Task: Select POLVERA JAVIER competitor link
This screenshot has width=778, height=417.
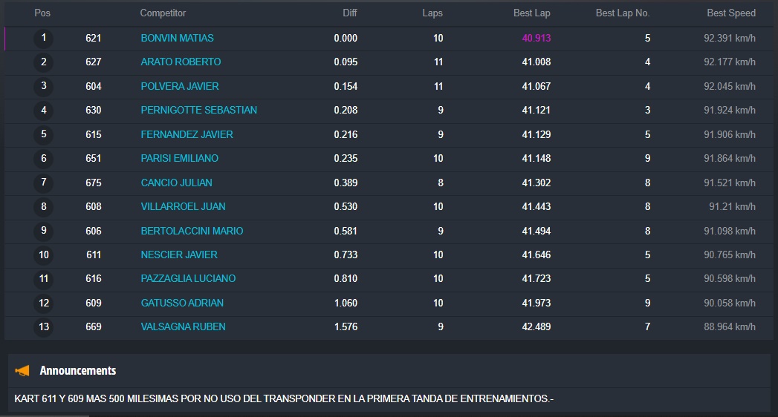Action: pyautogui.click(x=180, y=86)
